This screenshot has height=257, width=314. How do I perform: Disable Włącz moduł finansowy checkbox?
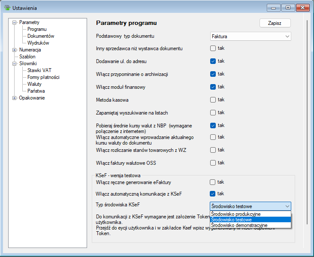213,87
